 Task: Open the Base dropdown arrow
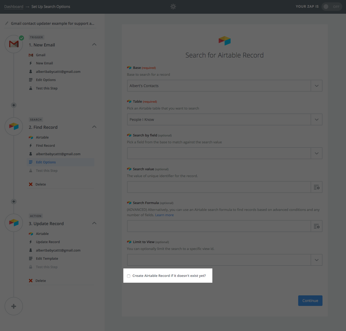point(316,86)
